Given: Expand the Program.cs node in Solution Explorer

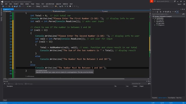Looking at the screenshot, I should click(x=155, y=25).
